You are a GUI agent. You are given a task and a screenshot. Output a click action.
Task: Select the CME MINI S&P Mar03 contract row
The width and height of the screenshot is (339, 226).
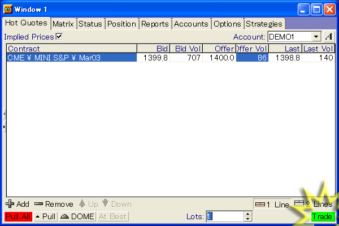pos(72,58)
